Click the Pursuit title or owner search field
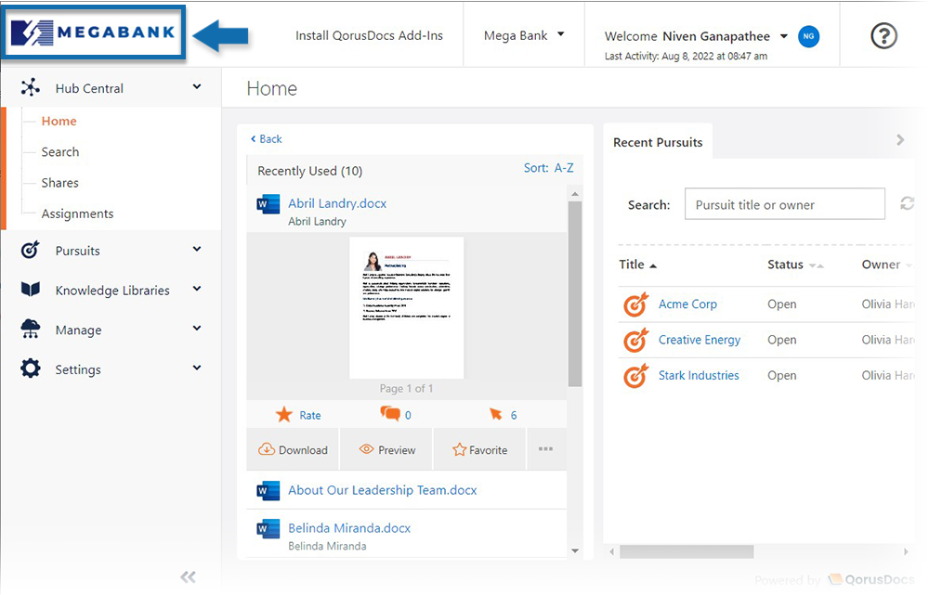 (784, 205)
